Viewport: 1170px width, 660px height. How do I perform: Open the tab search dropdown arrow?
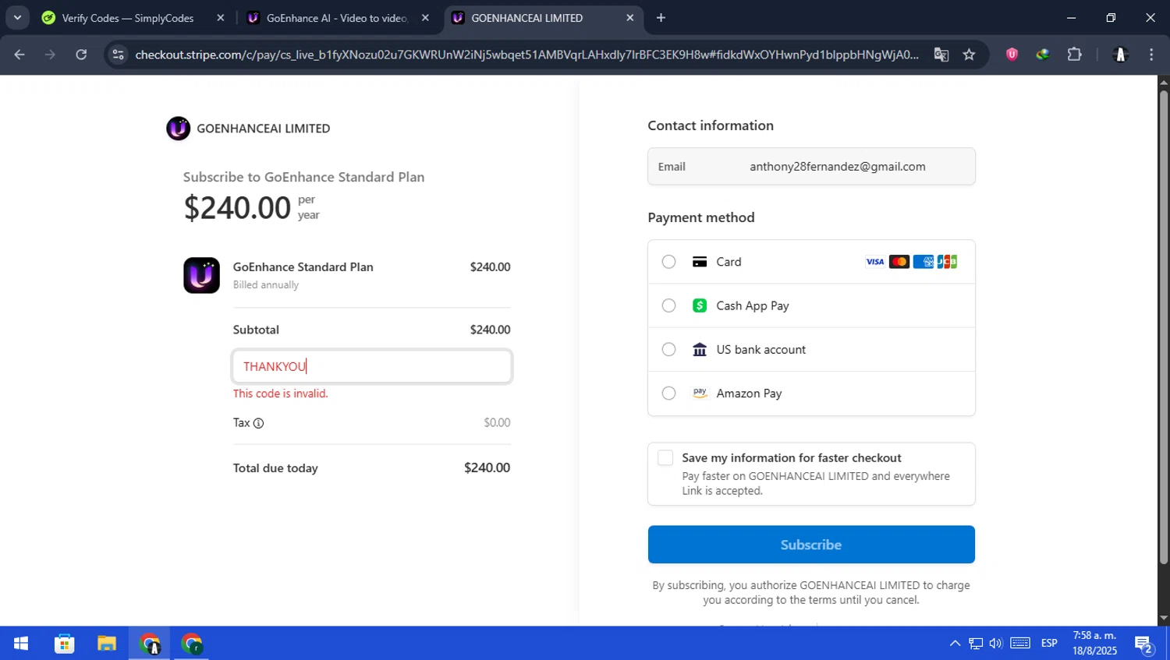17,18
